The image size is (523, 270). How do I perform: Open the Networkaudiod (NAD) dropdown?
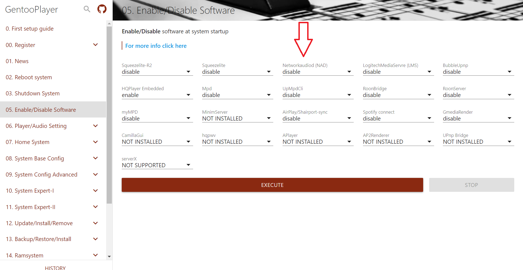[318, 72]
